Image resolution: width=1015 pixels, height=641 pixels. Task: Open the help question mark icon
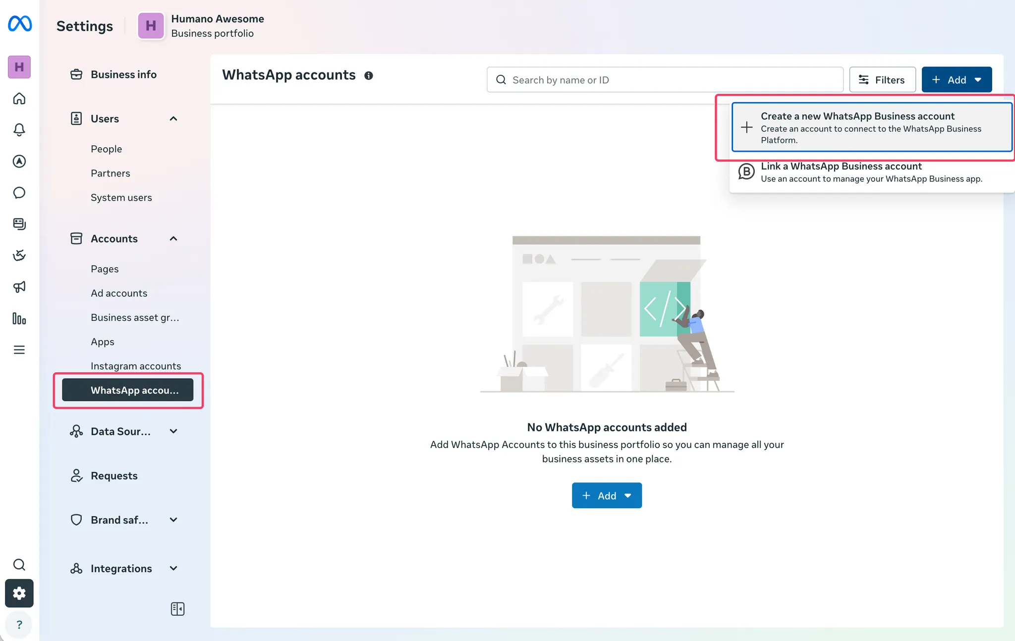click(x=19, y=625)
